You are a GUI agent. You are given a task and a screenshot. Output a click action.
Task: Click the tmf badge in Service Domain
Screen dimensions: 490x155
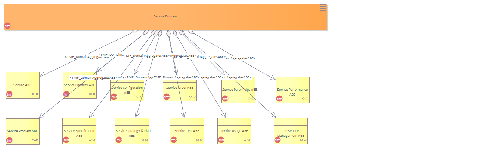pyautogui.click(x=7, y=26)
